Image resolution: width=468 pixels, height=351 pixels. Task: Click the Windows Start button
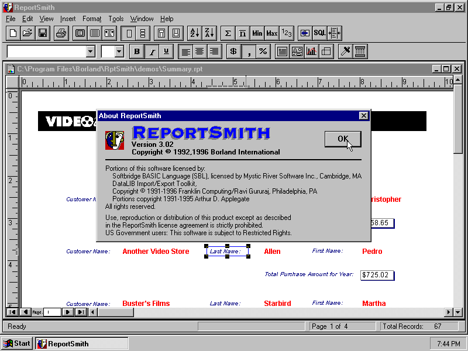coord(17,343)
